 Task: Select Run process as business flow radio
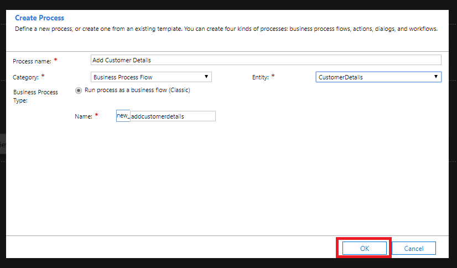(x=79, y=90)
